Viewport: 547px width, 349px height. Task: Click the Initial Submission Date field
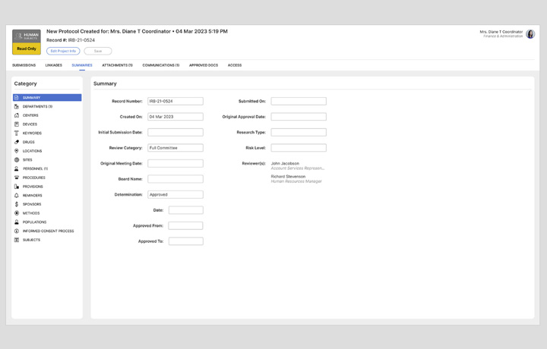[175, 132]
